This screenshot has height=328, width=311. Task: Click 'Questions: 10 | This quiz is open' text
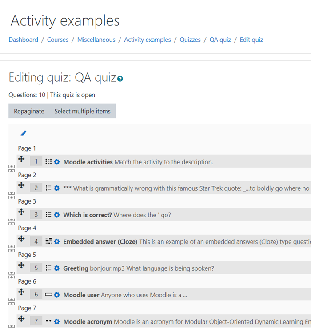(x=52, y=95)
